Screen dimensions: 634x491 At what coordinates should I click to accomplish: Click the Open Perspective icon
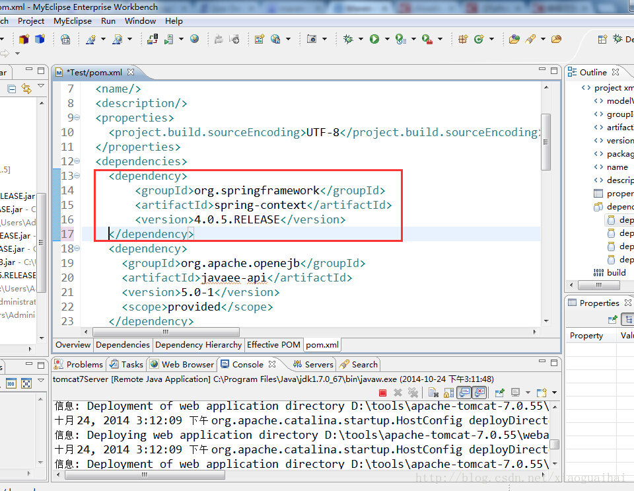pyautogui.click(x=602, y=39)
